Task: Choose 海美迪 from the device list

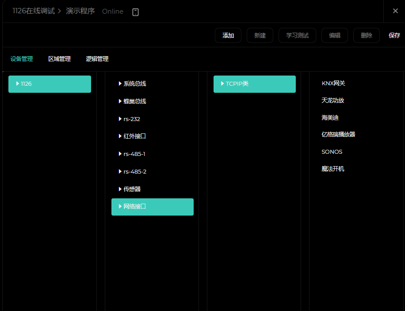Action: click(330, 118)
